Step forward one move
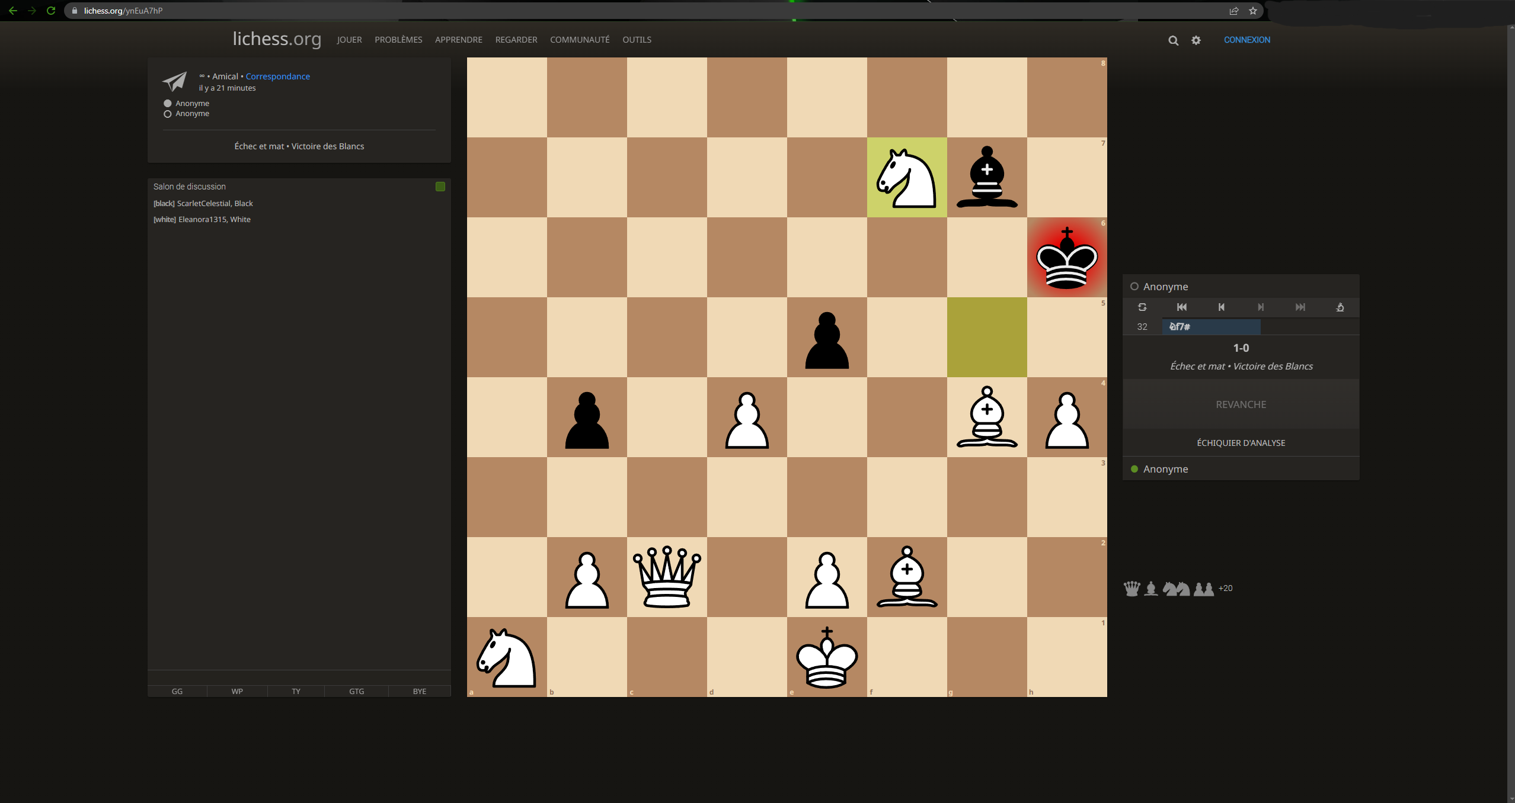The width and height of the screenshot is (1515, 803). click(1261, 307)
